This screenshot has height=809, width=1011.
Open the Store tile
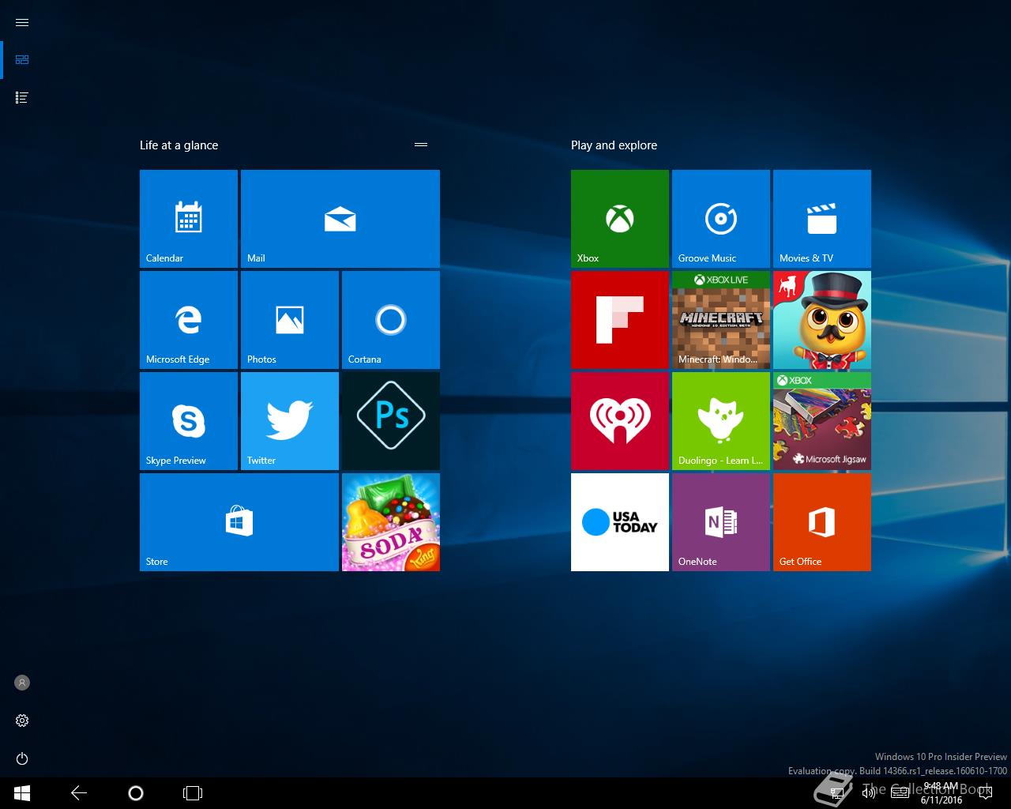point(239,522)
